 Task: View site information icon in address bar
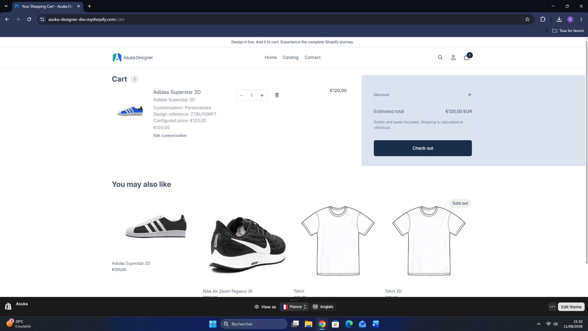42,19
